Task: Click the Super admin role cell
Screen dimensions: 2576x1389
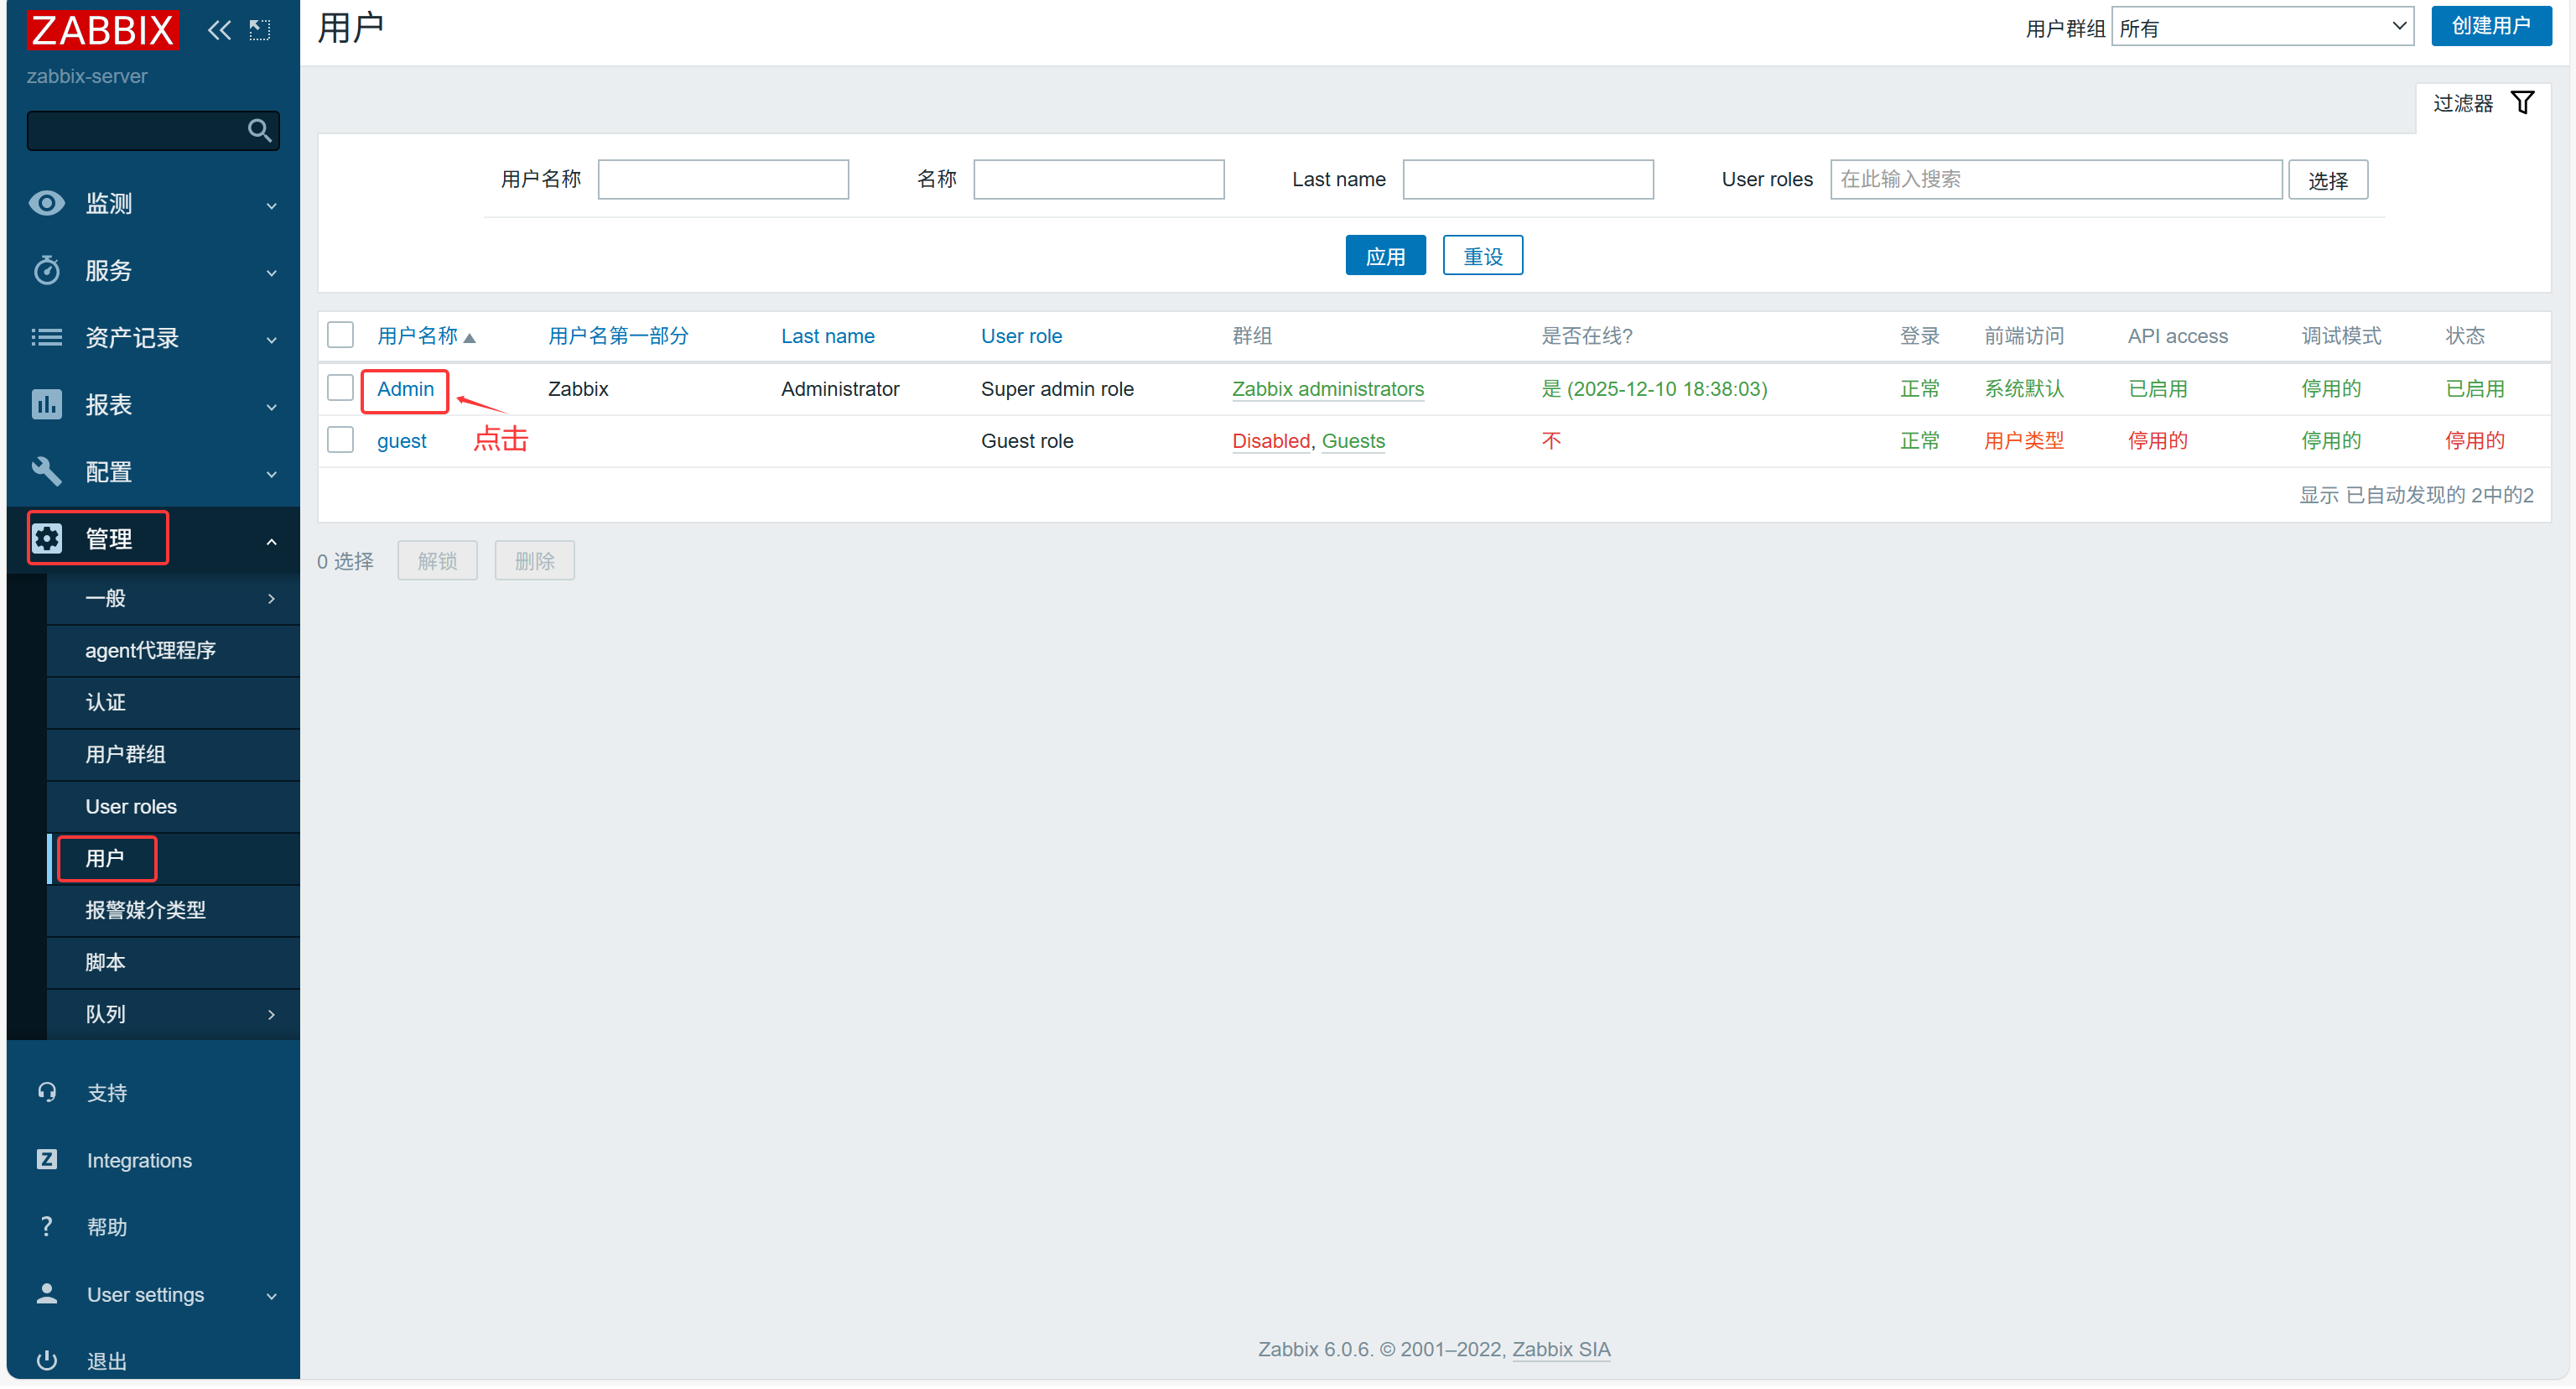Action: click(x=1057, y=389)
